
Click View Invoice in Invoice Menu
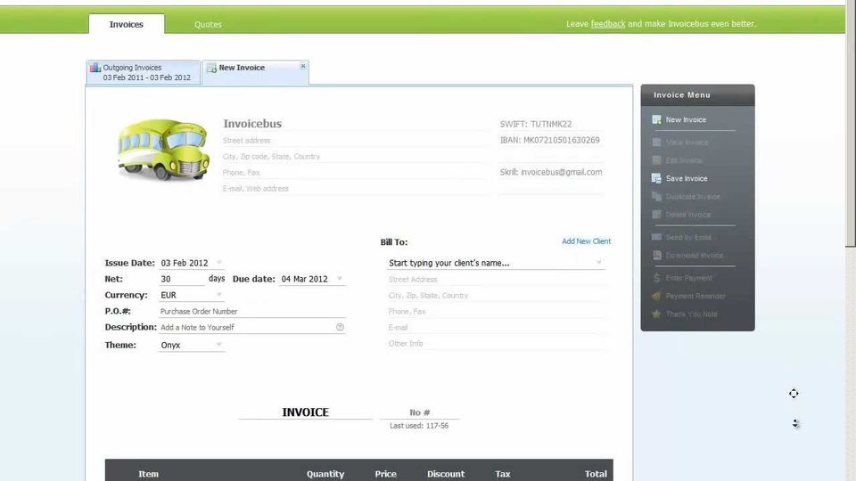[x=687, y=142]
